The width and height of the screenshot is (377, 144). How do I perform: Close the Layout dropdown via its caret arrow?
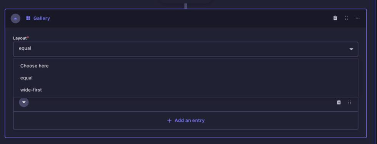[x=351, y=49]
